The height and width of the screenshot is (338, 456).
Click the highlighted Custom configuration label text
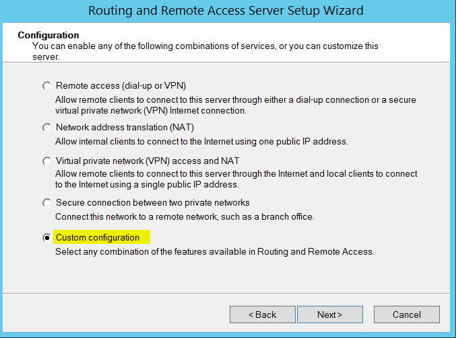pos(98,238)
